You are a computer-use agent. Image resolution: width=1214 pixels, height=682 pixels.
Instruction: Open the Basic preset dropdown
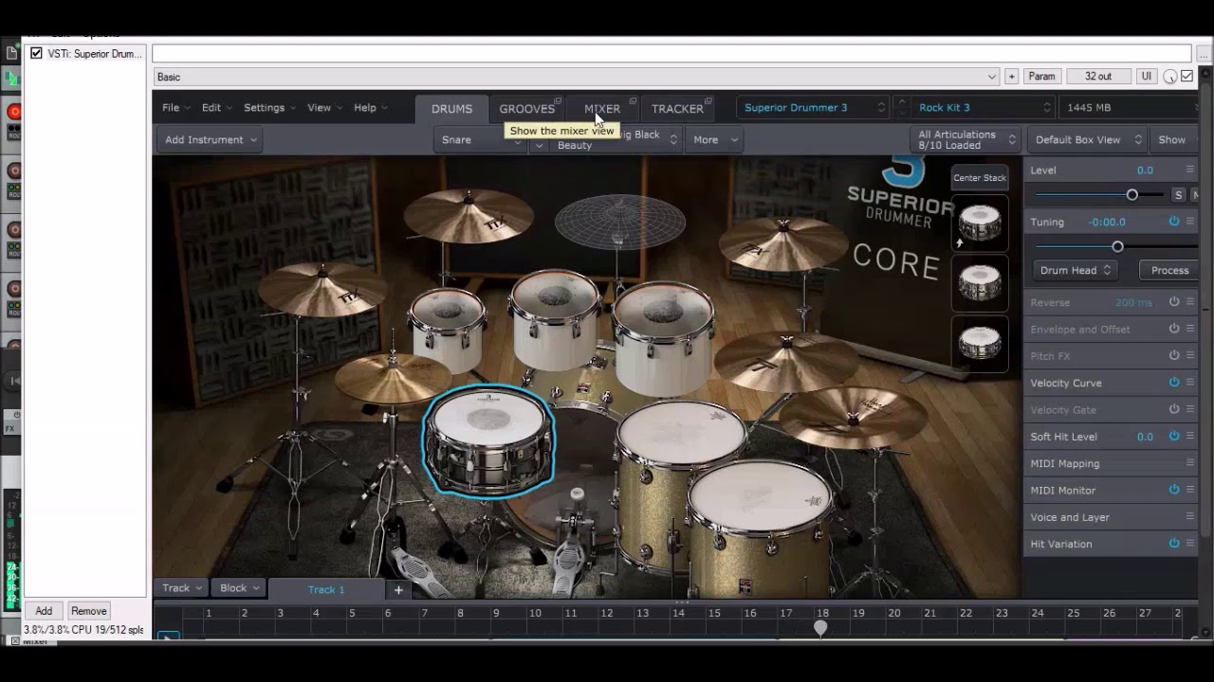click(x=576, y=77)
